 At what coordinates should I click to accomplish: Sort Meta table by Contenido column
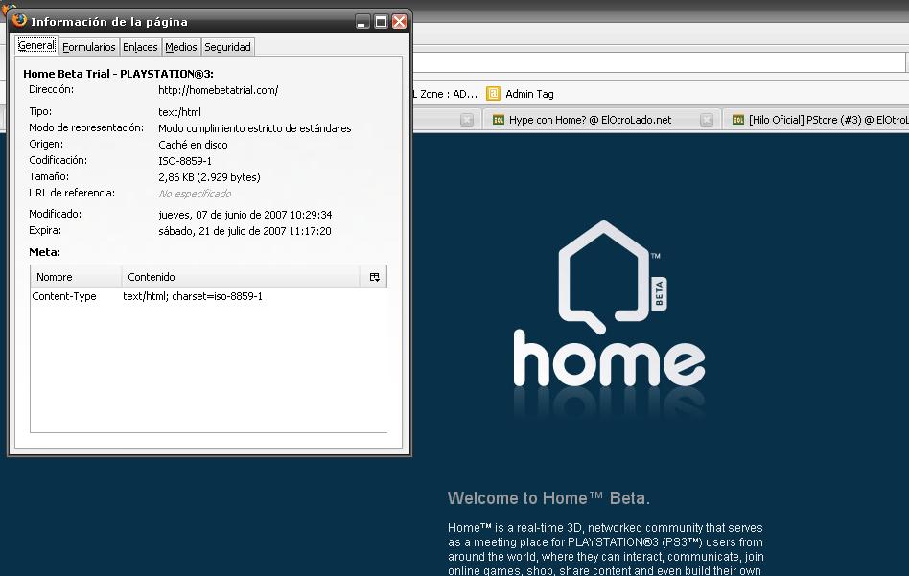(x=241, y=277)
